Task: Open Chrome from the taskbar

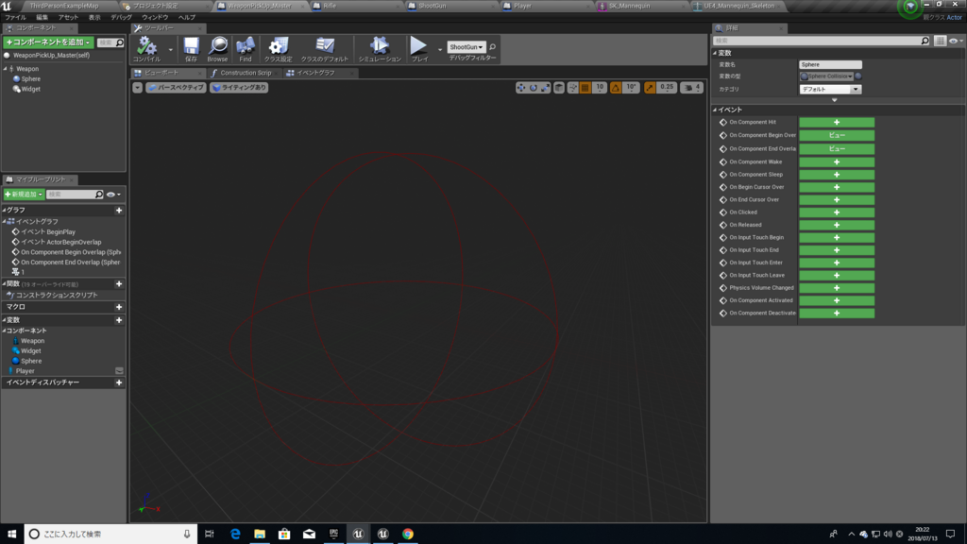Action: (408, 535)
